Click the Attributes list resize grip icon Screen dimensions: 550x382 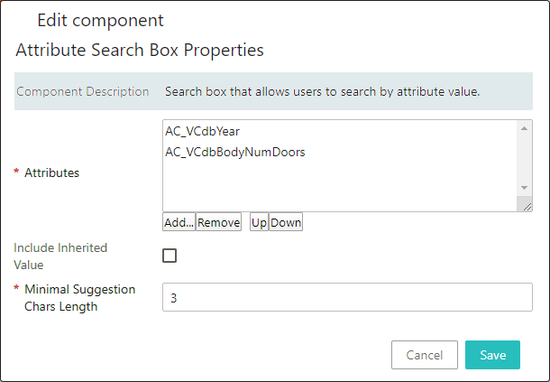coord(527,207)
